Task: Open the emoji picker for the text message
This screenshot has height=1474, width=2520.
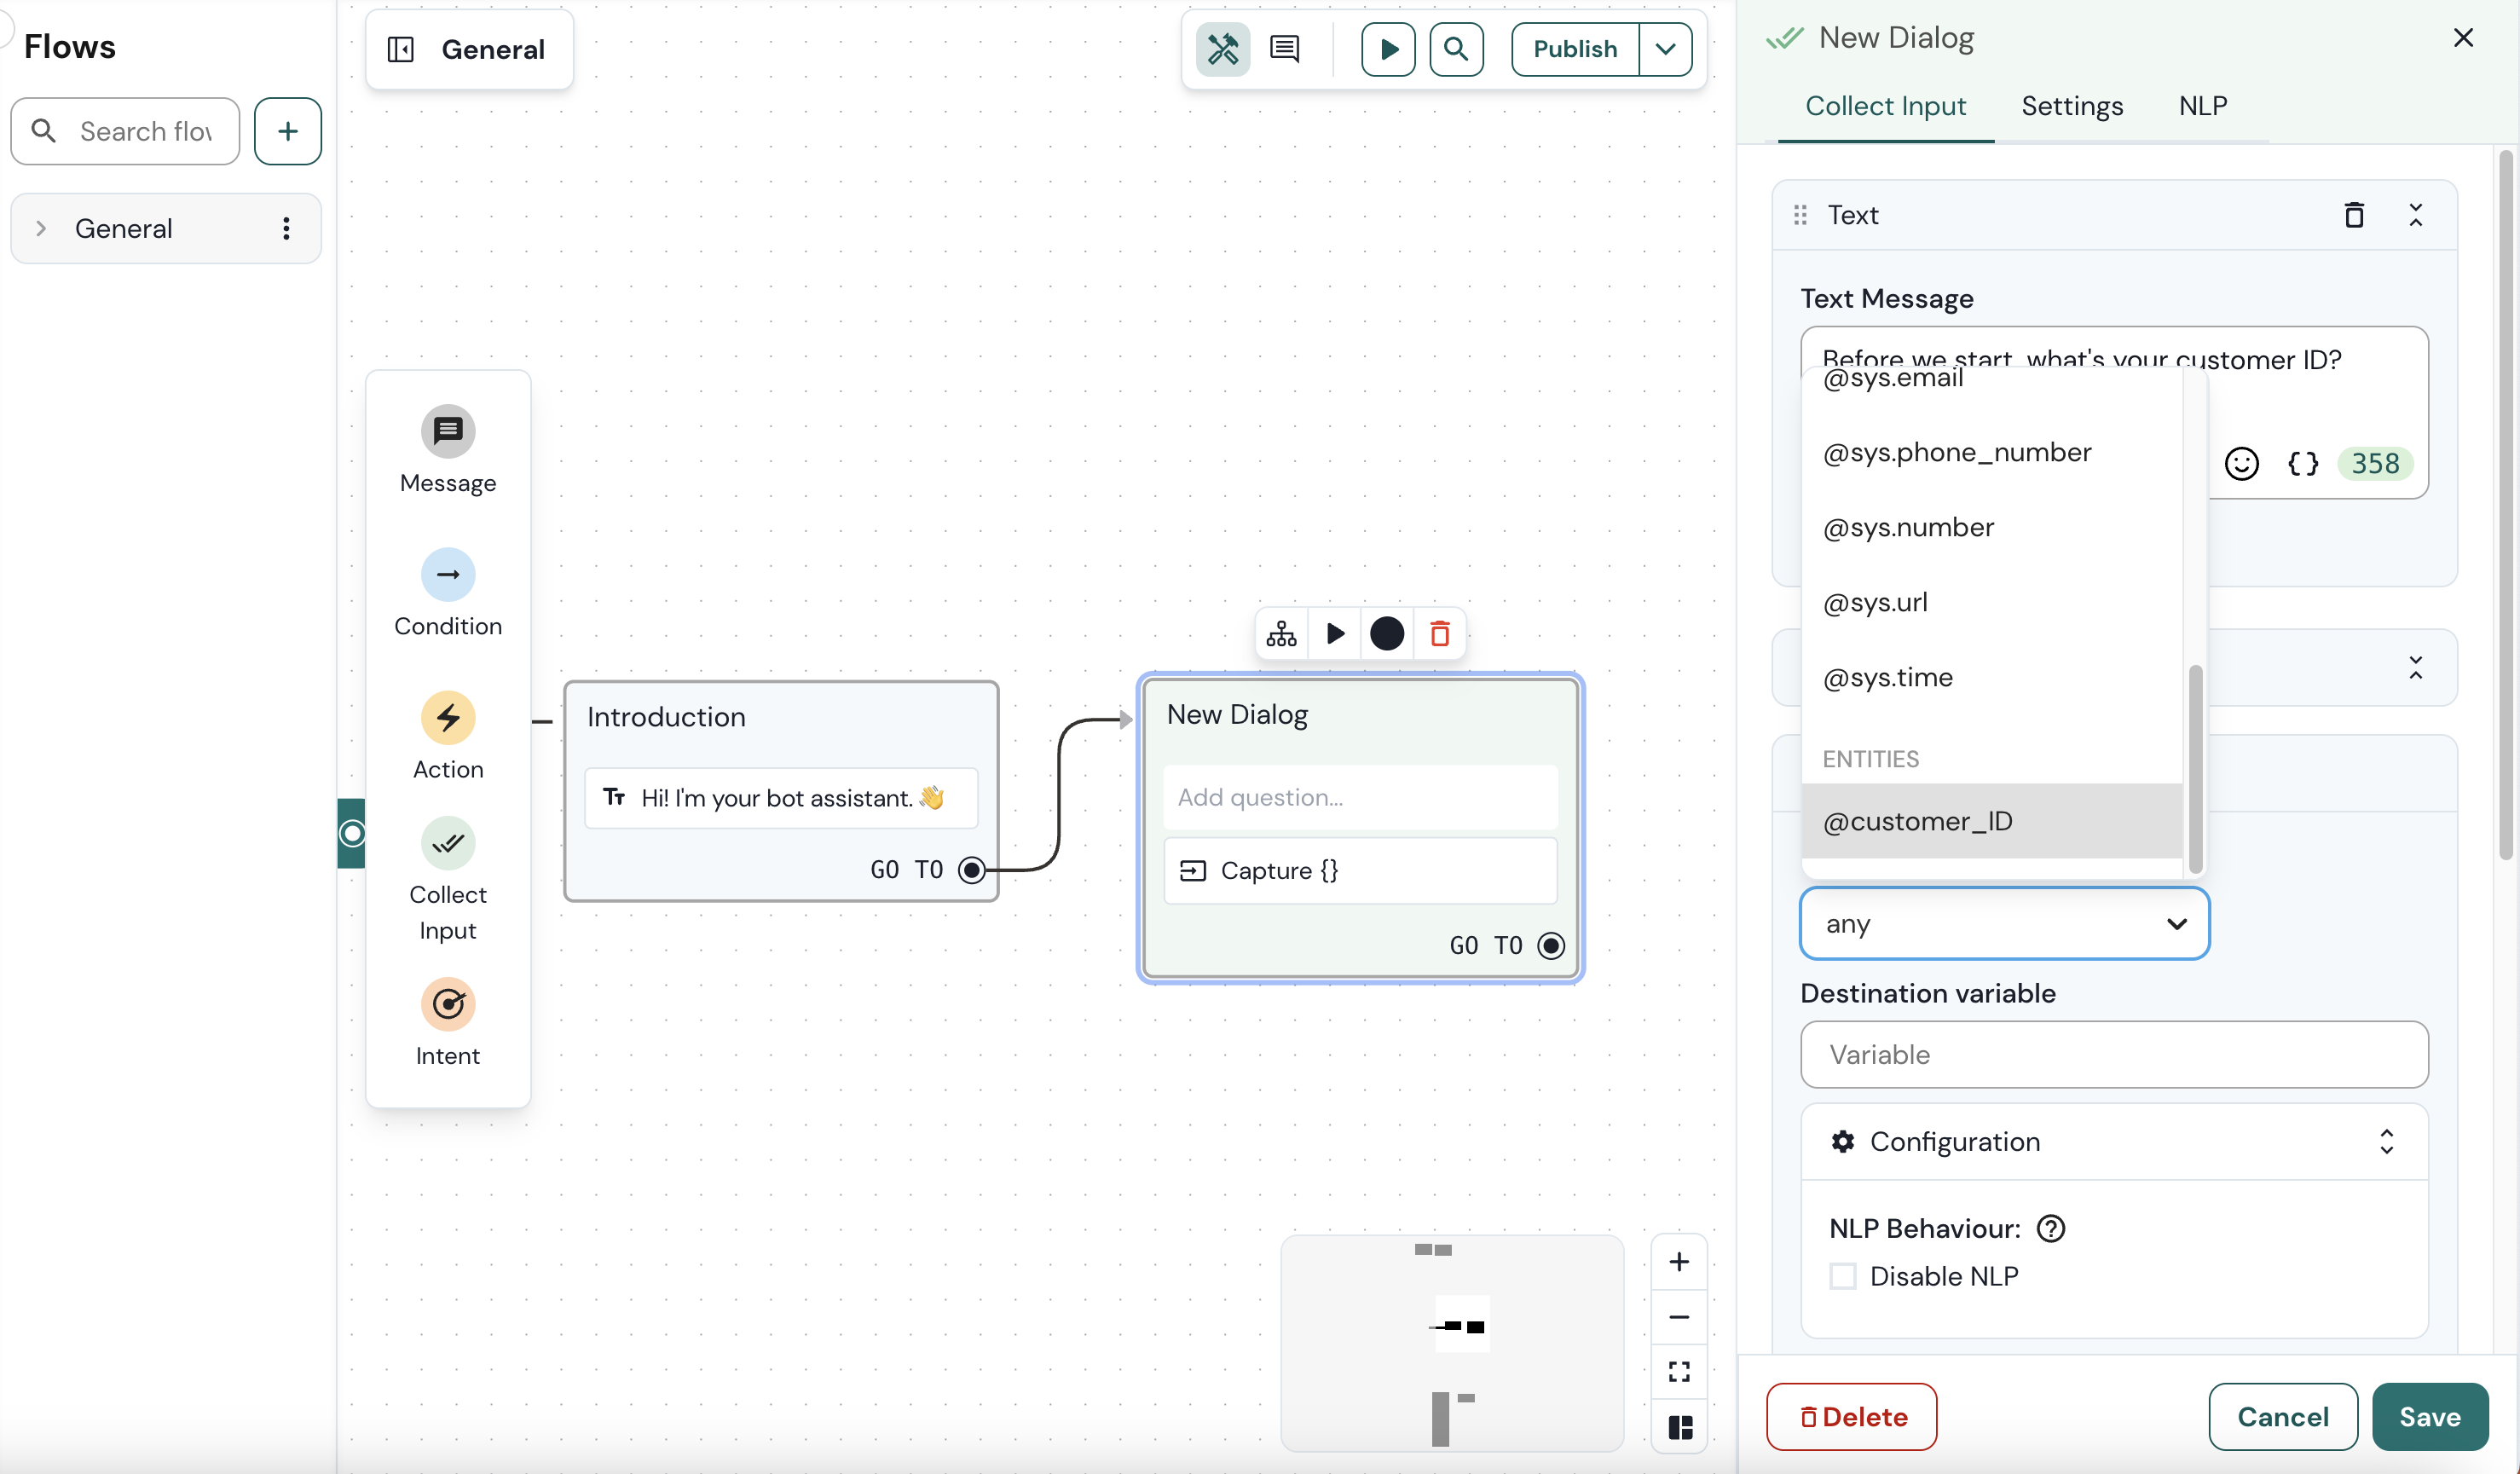Action: 2243,463
